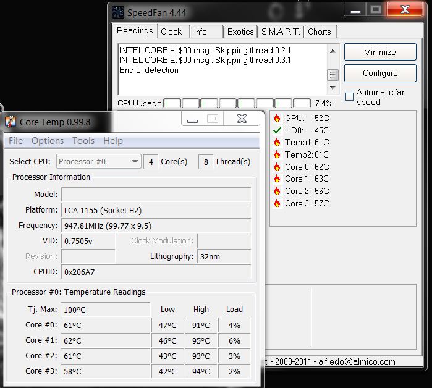Close the SpeedFan window
This screenshot has height=388, width=432.
pos(405,9)
